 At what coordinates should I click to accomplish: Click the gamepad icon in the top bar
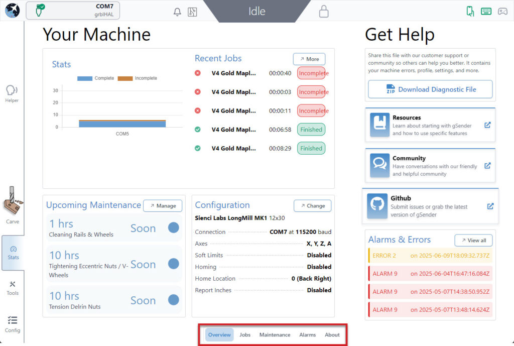[502, 12]
